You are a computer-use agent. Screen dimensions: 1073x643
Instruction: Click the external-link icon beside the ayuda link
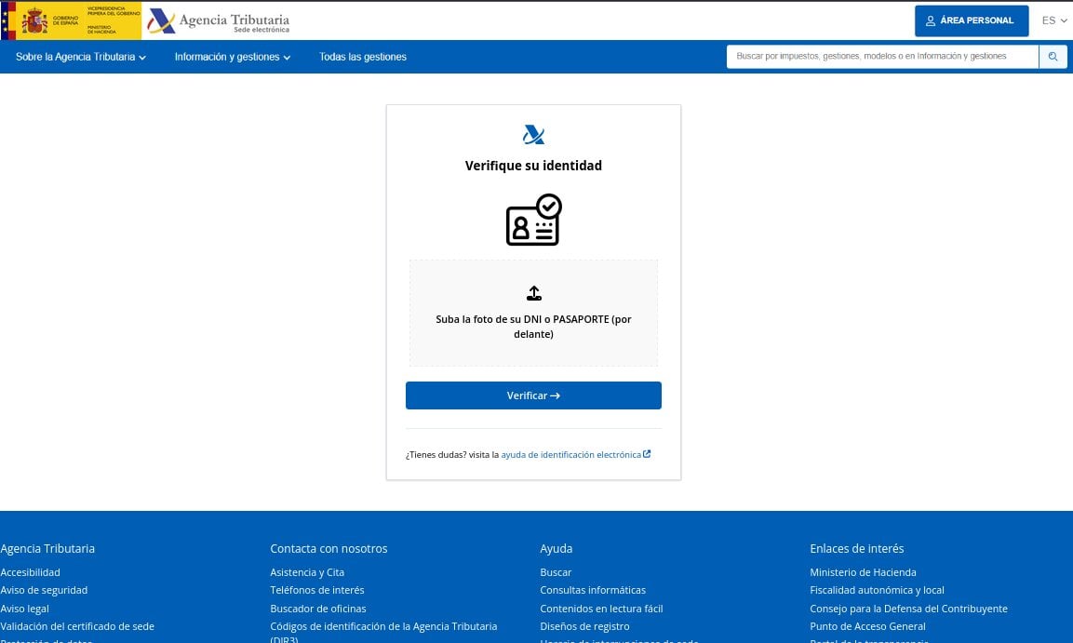pos(648,453)
